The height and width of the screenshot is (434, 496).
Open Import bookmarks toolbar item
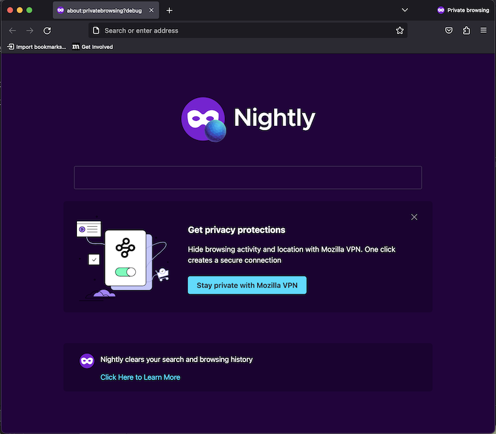(x=36, y=46)
